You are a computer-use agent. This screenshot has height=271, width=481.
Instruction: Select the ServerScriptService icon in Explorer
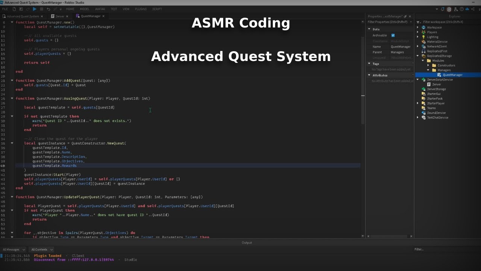click(x=424, y=79)
